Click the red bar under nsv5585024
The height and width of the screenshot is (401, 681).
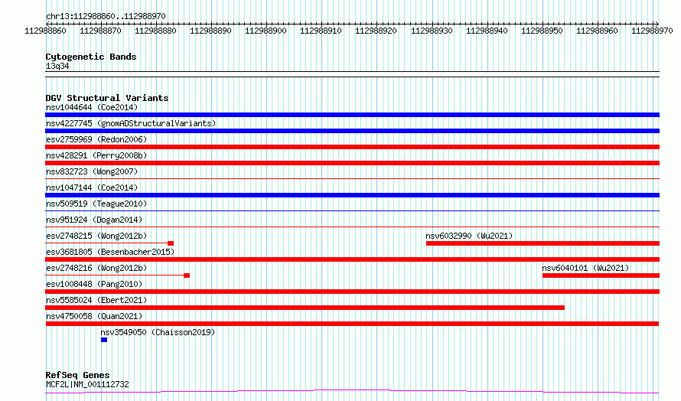pyautogui.click(x=305, y=308)
